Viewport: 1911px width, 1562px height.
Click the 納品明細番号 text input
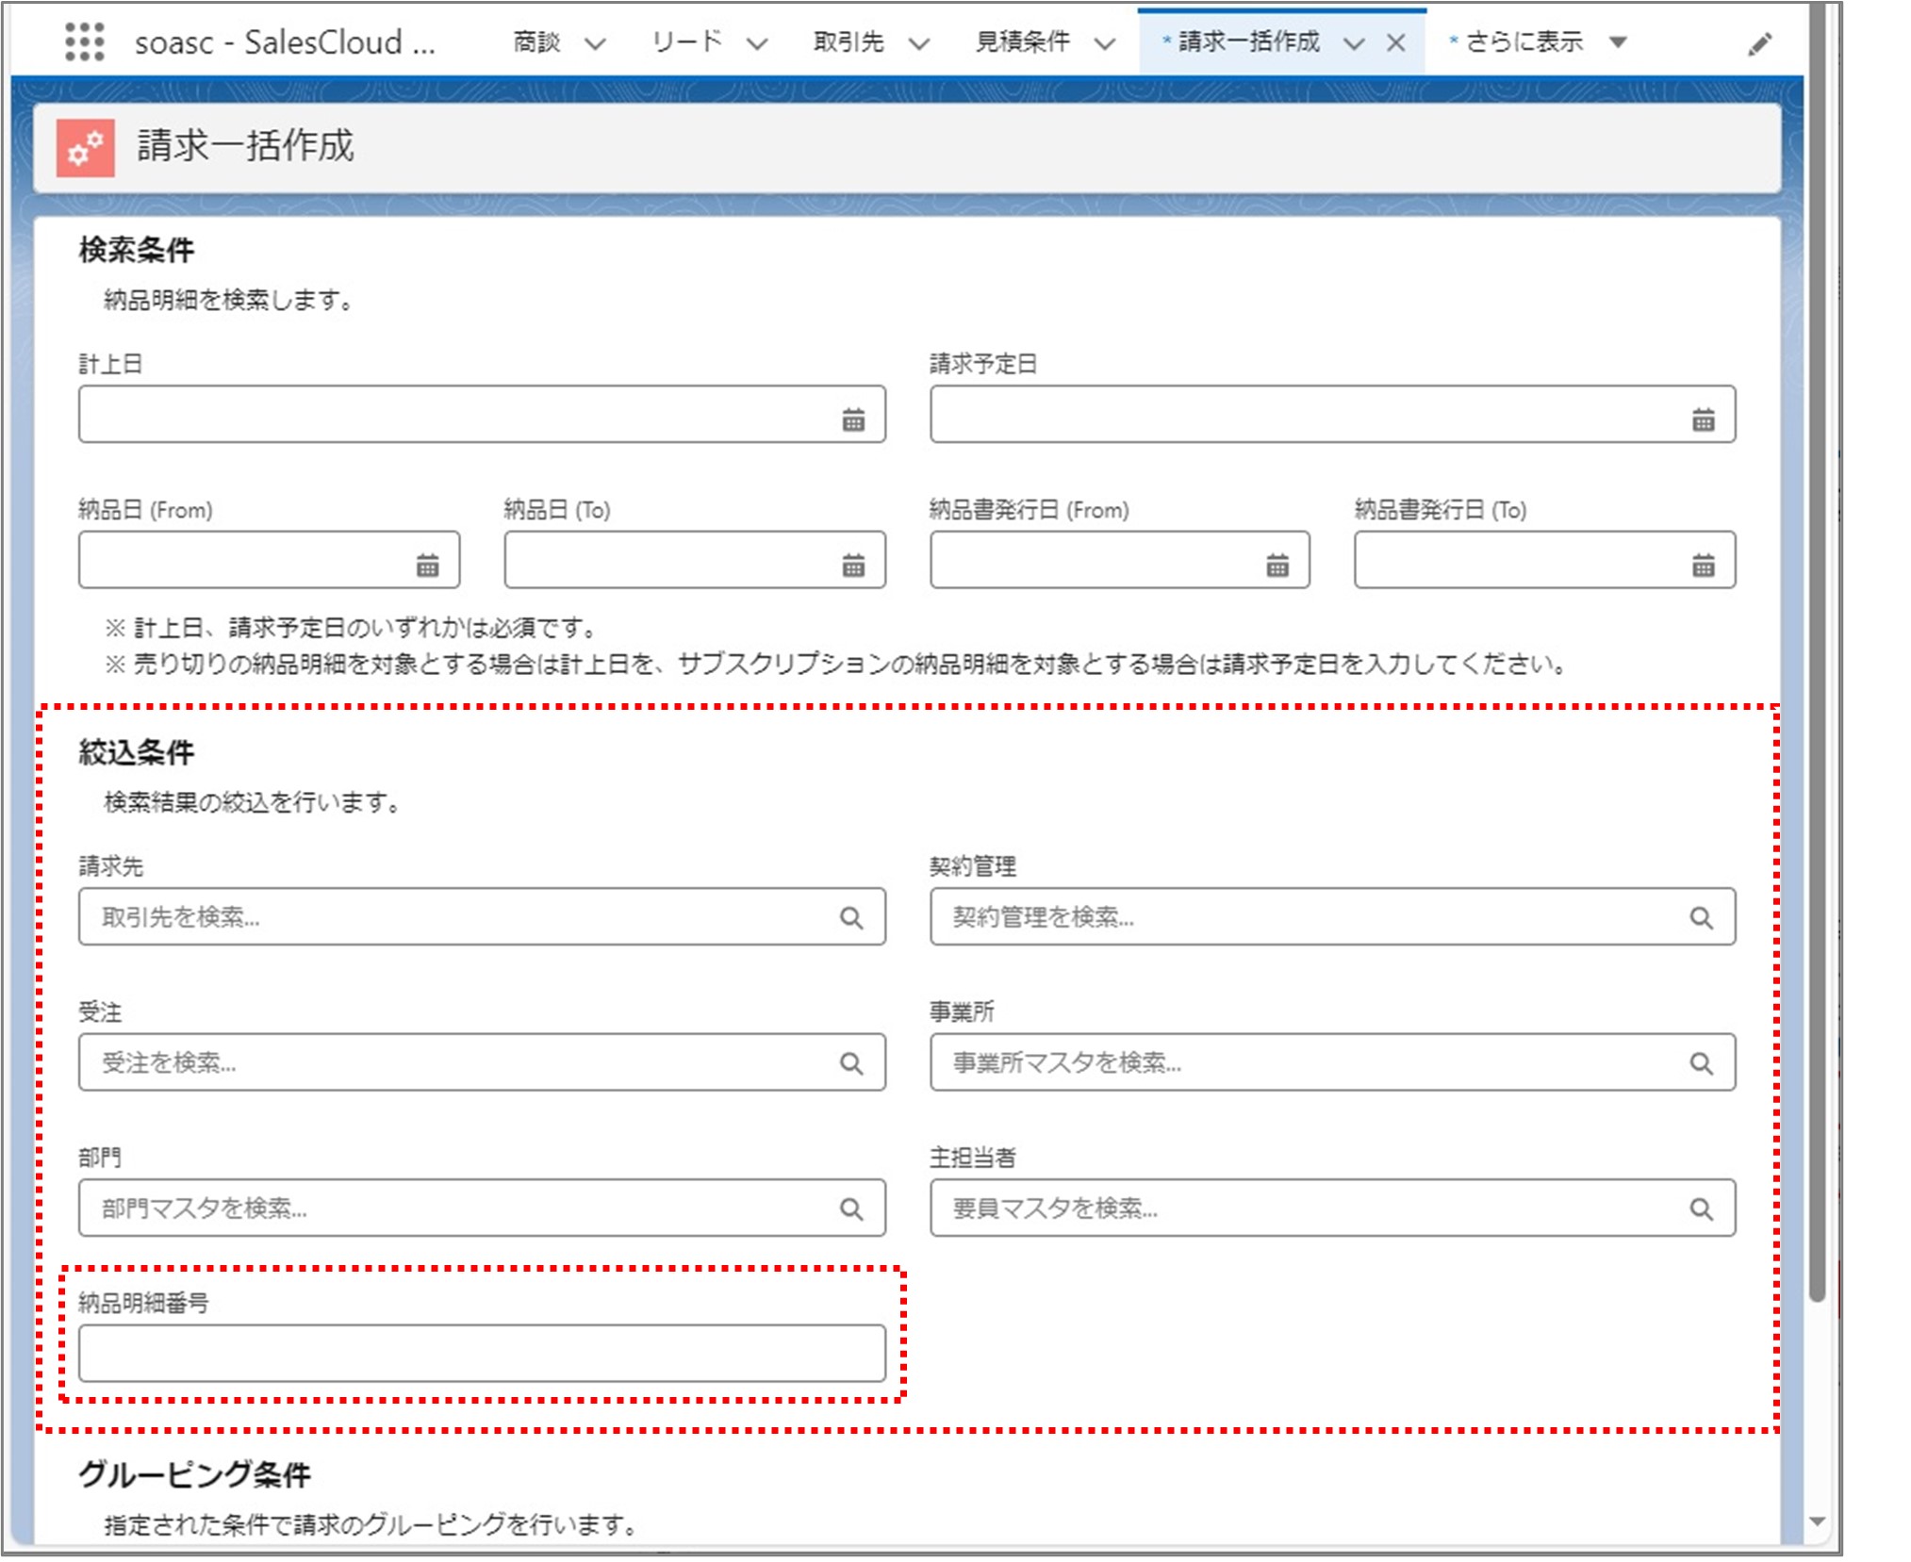coord(481,1354)
